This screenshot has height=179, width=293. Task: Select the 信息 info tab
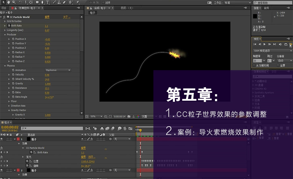(x=256, y=8)
